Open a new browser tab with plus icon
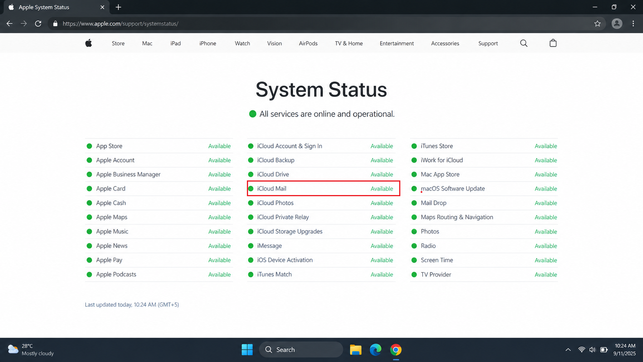This screenshot has height=362, width=643. pos(118,7)
